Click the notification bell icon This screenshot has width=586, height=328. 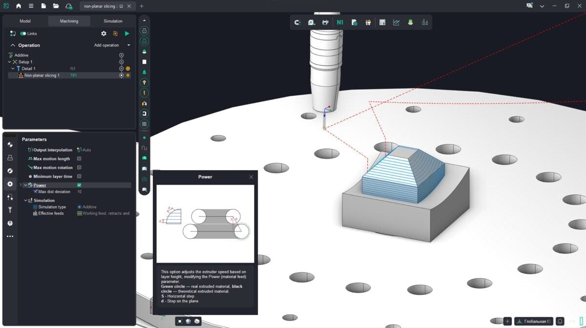click(x=560, y=321)
